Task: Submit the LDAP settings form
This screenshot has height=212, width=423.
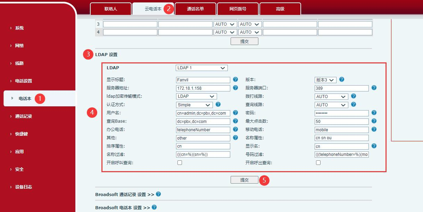Action: [244, 180]
